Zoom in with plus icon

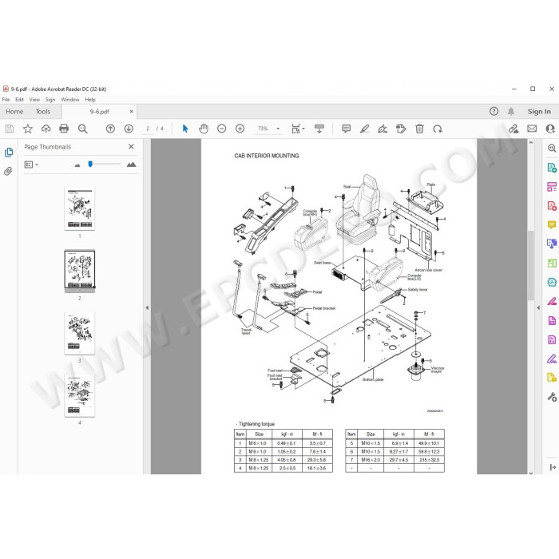click(x=240, y=129)
